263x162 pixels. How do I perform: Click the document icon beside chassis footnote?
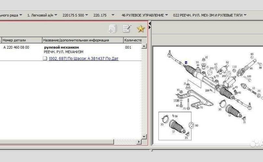coord(45,59)
